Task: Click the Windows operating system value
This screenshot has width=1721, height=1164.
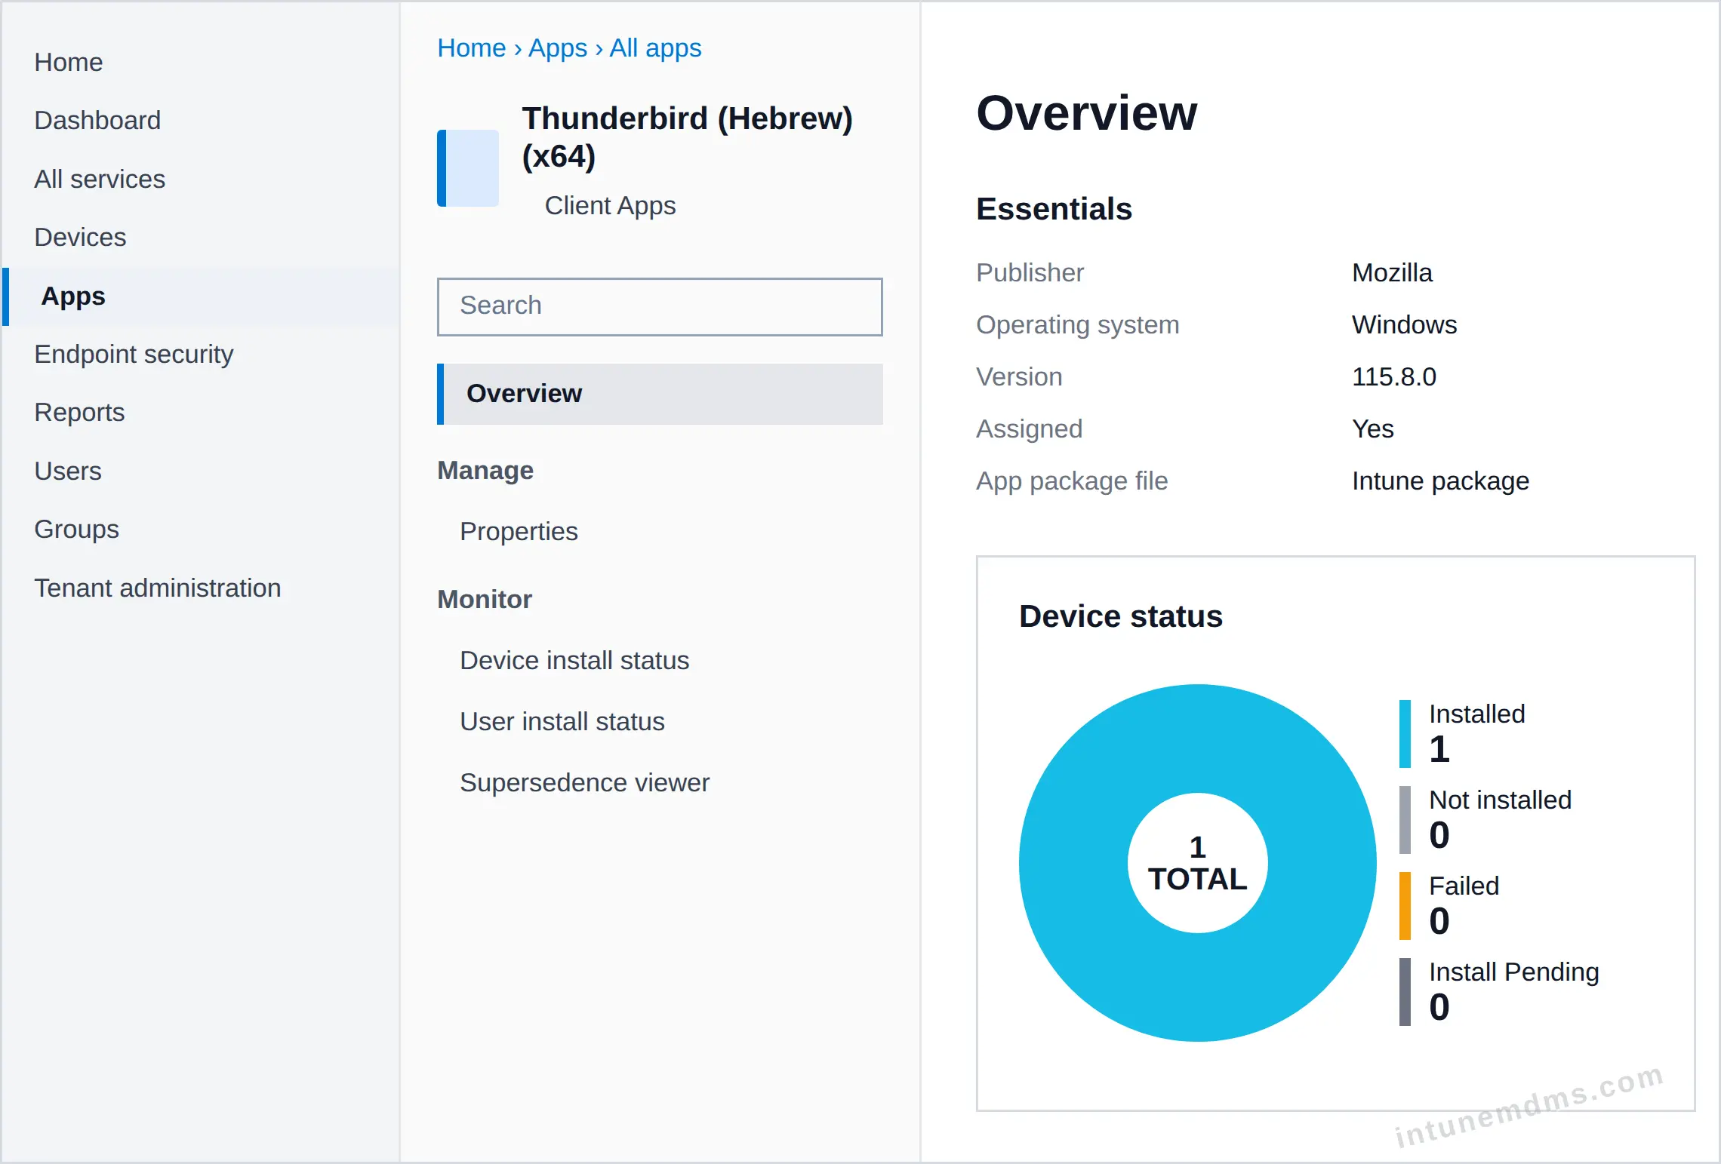Action: point(1404,324)
